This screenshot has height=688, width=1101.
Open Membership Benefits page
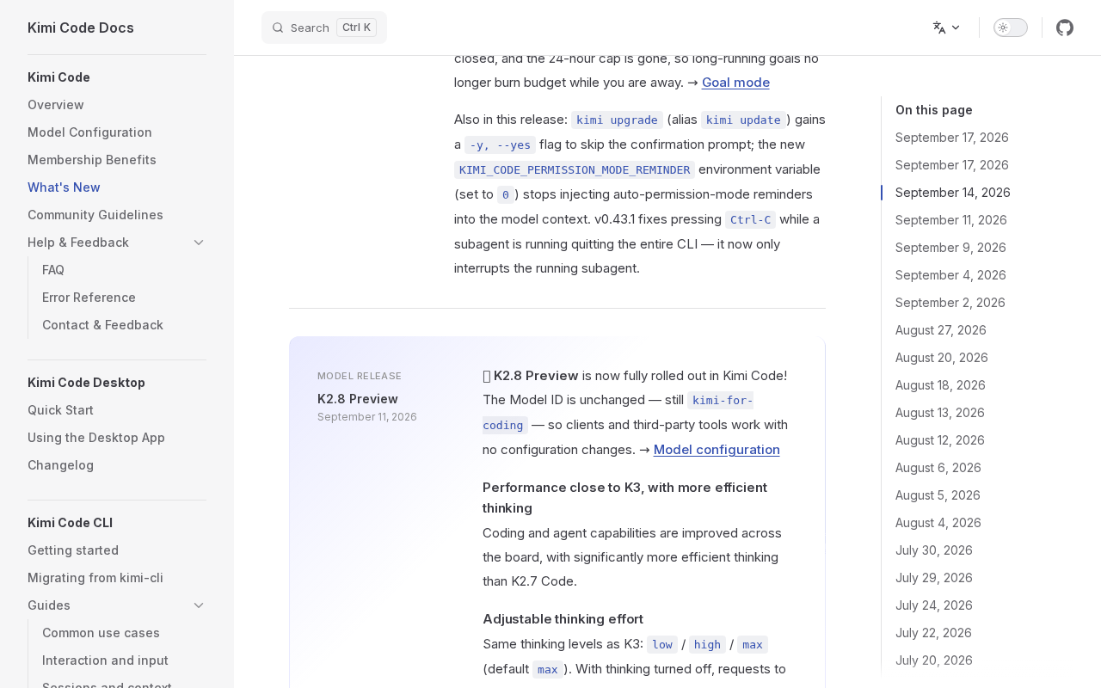point(92,160)
